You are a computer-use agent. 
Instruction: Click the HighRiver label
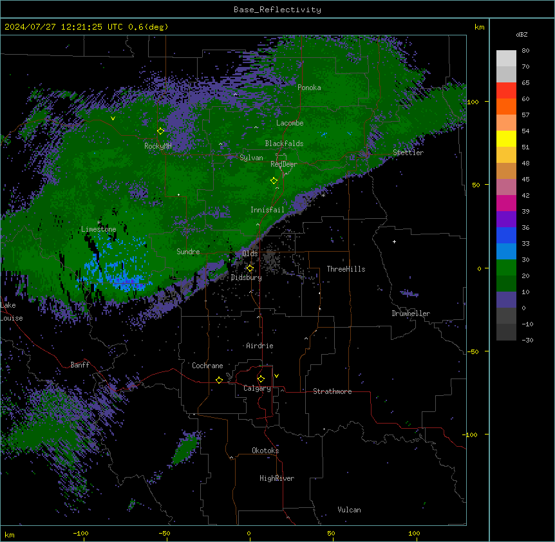(x=277, y=478)
